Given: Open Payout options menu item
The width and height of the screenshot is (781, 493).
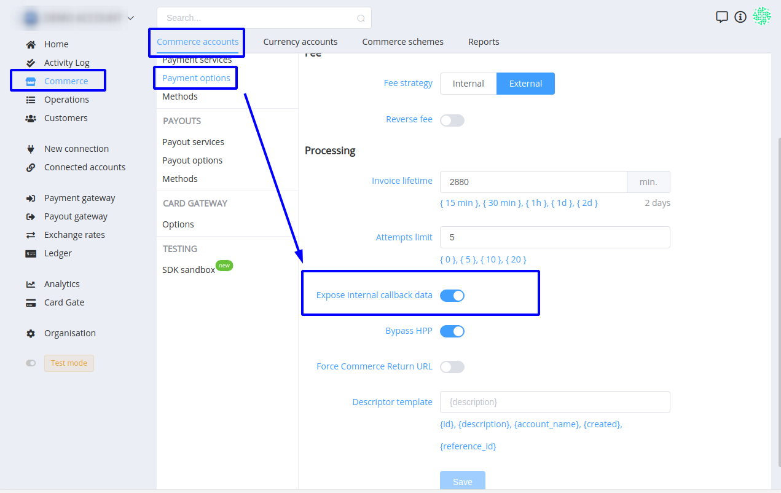Looking at the screenshot, I should [x=192, y=160].
